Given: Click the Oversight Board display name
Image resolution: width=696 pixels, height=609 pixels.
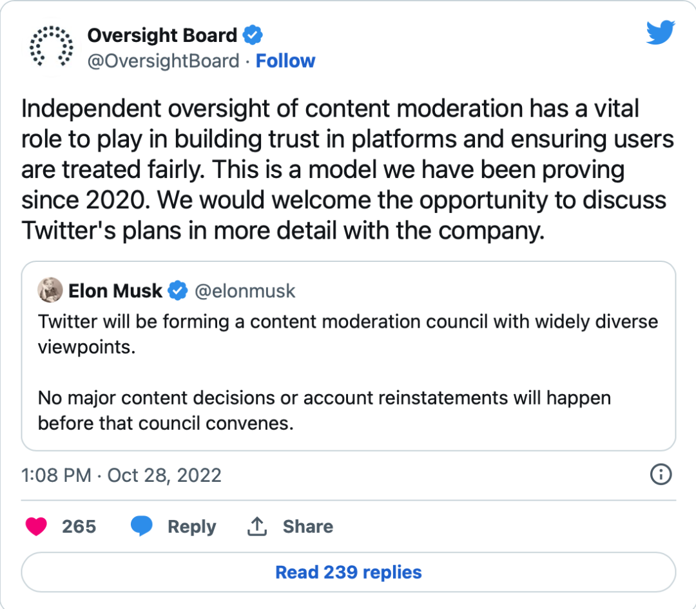Looking at the screenshot, I should click(162, 35).
